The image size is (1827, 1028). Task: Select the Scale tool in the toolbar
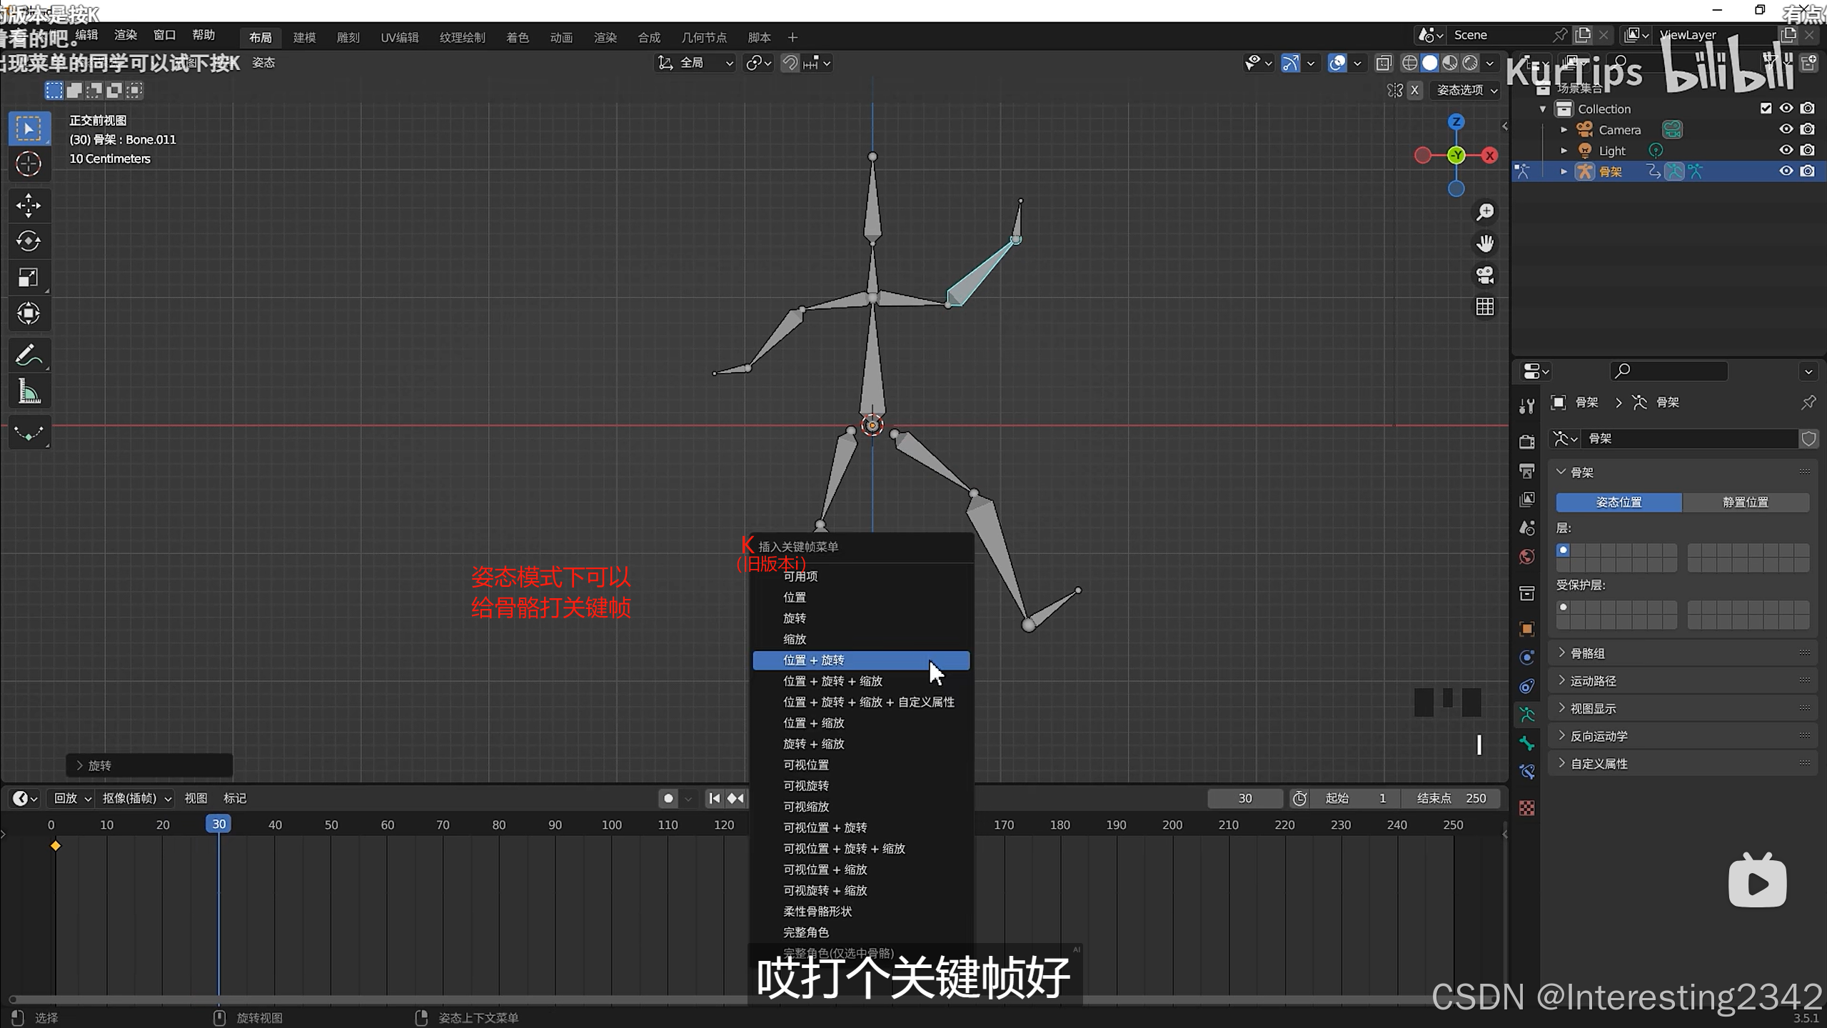point(29,278)
